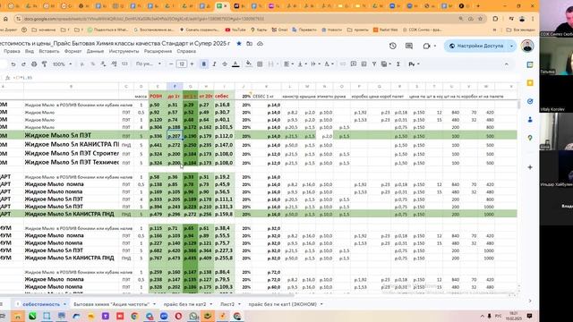This screenshot has height=322, width=573.
Task: Open the Лист2 tab dropdown arrow
Action: (239, 304)
